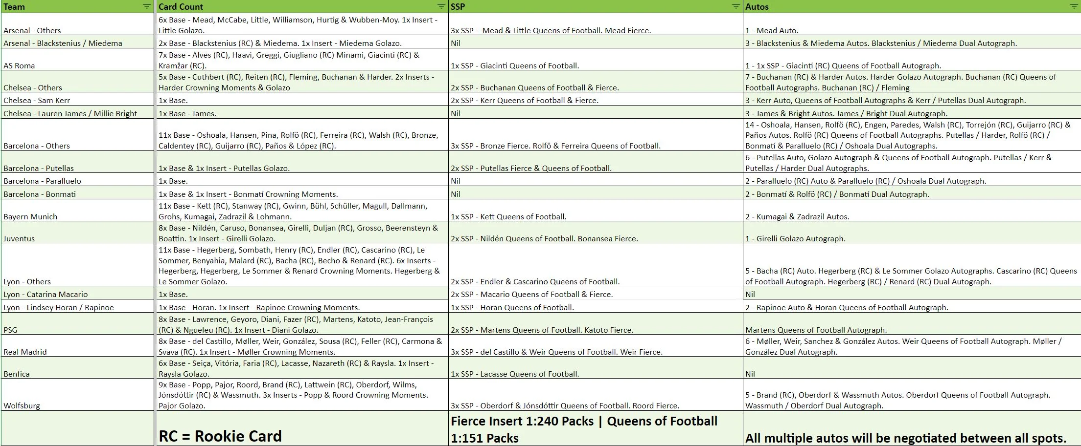Viewport: 1081px width, 446px height.
Task: Click the "2x SSP - Kerr Queens of Football" cell
Action: point(596,100)
